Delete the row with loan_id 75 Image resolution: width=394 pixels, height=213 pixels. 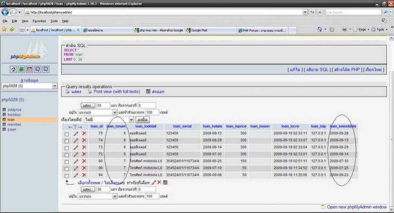[x=84, y=133]
